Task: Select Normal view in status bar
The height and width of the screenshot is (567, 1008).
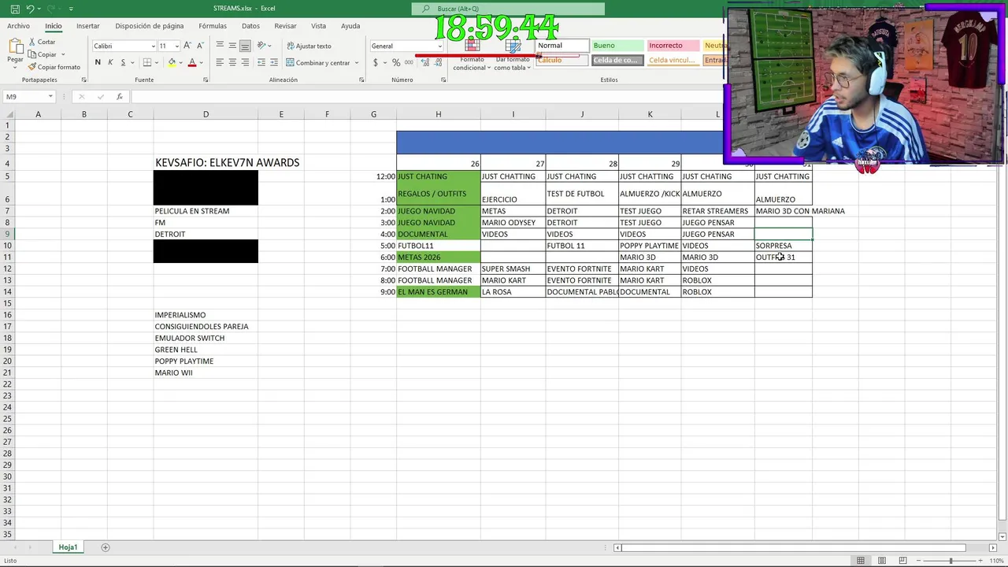Action: [861, 561]
